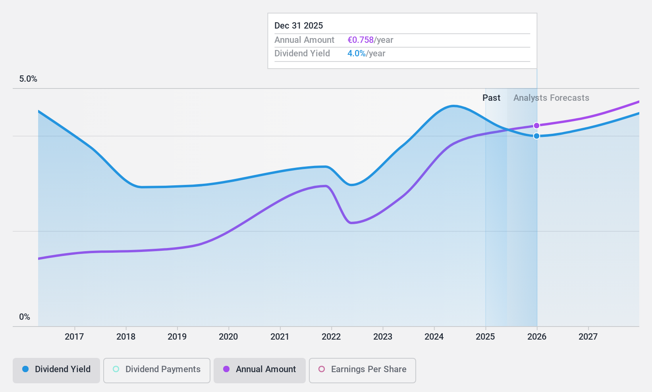Click the 'Past' region label
This screenshot has height=392, width=652.
(x=491, y=98)
